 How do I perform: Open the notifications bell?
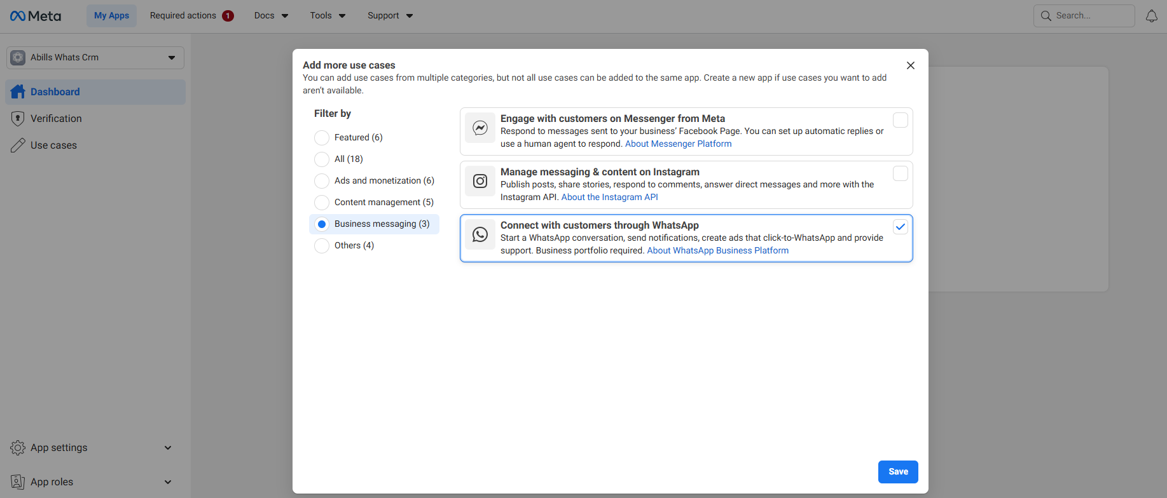click(1151, 16)
